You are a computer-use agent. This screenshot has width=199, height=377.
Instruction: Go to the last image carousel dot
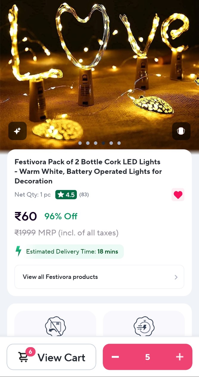click(119, 143)
